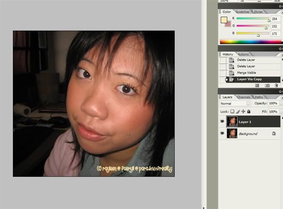Select the Layer 1 name
This screenshot has width=283, height=209.
(x=245, y=122)
